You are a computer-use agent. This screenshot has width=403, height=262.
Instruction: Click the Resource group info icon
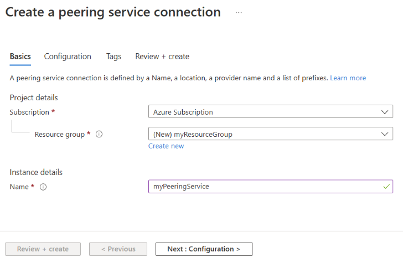tap(99, 134)
